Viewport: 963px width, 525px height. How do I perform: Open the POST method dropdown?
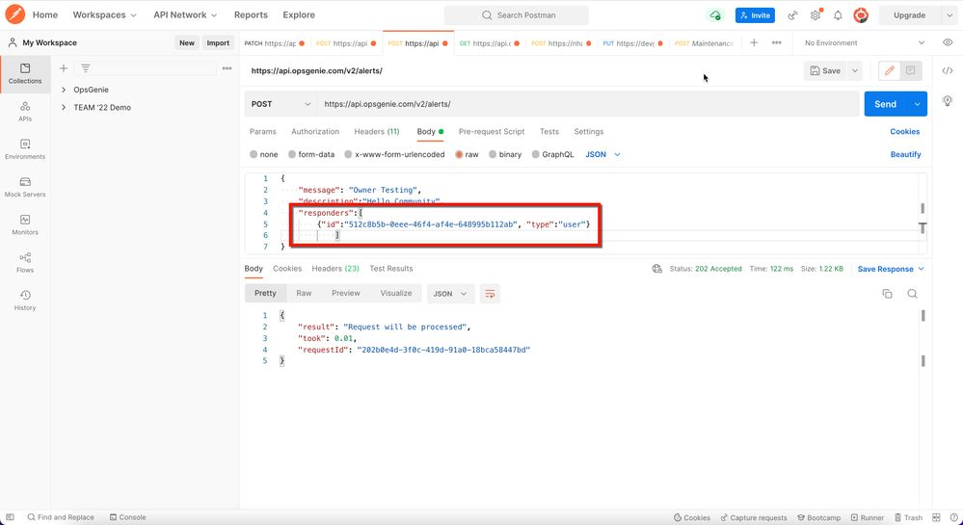(281, 104)
